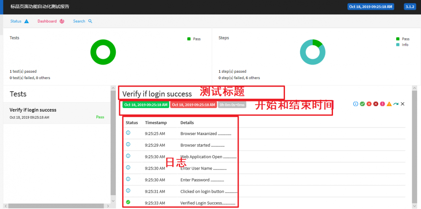Click Search magnifier icon in navbar

(x=90, y=21)
